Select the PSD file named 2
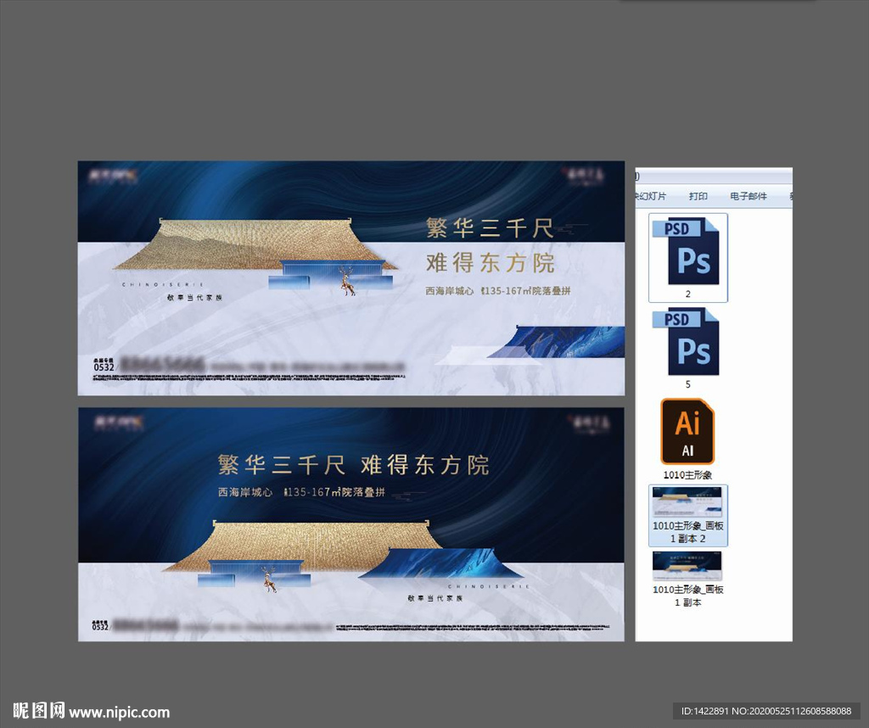Screen dimensions: 869x728 (687, 258)
